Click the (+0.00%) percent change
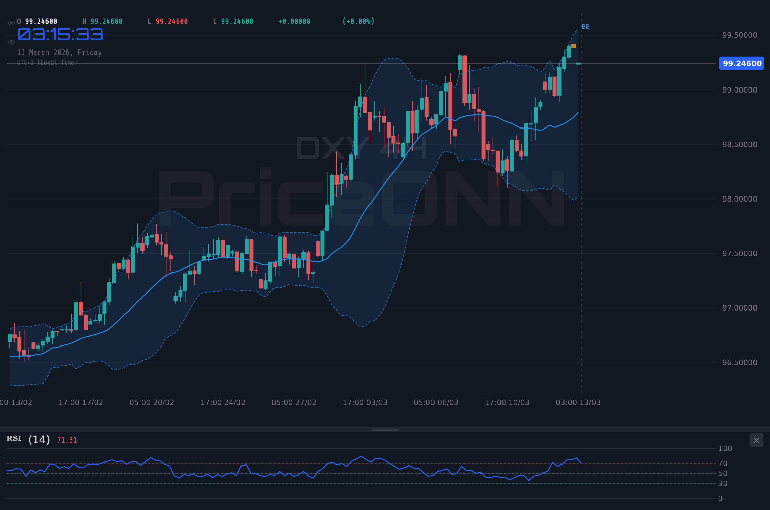 (358, 21)
